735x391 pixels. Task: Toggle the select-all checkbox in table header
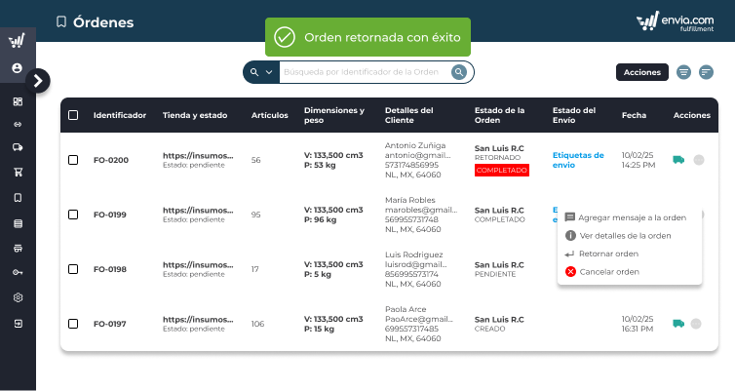click(73, 115)
